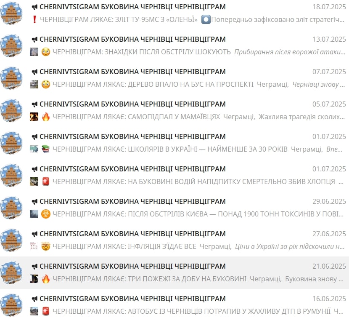Open the thumbnail of the 05.07.2025 Мамаївці post
This screenshot has width=349, height=323.
(34, 117)
